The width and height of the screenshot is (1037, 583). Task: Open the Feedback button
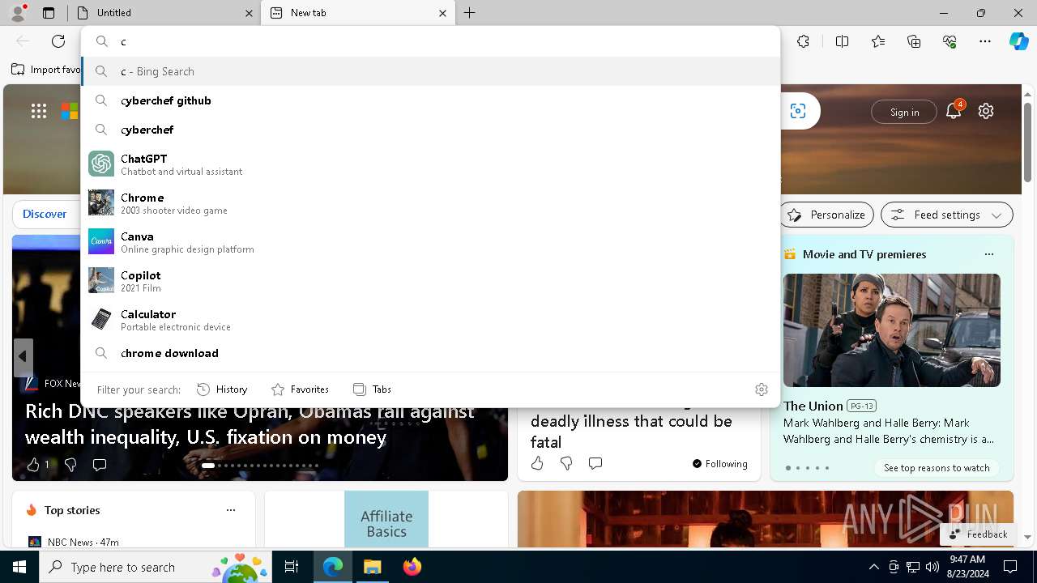click(x=978, y=534)
